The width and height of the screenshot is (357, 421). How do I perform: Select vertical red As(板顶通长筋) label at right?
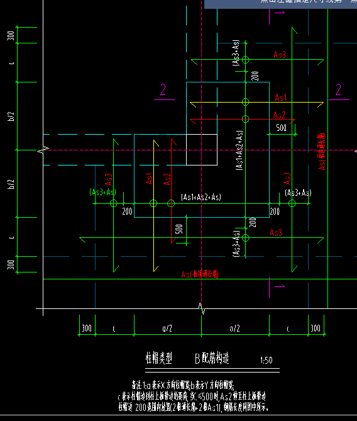(x=322, y=152)
